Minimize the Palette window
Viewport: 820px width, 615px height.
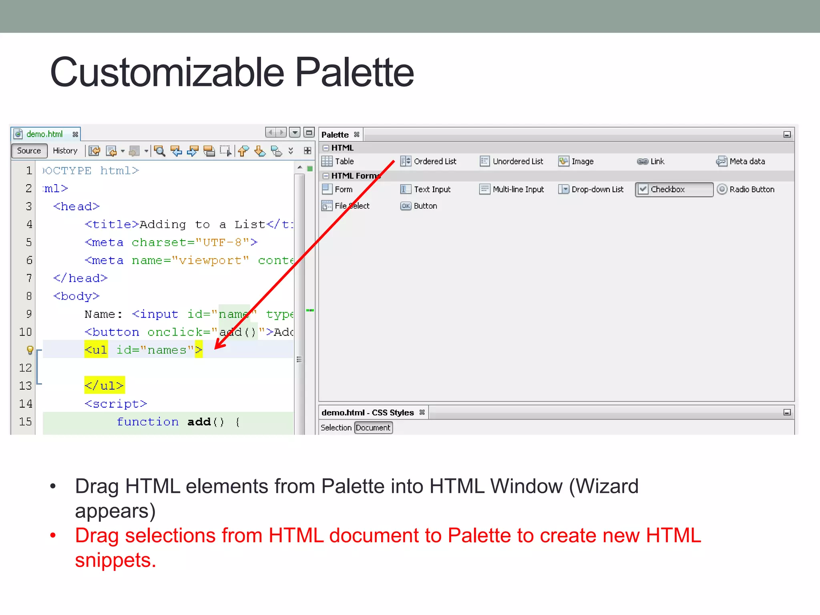[x=787, y=135]
